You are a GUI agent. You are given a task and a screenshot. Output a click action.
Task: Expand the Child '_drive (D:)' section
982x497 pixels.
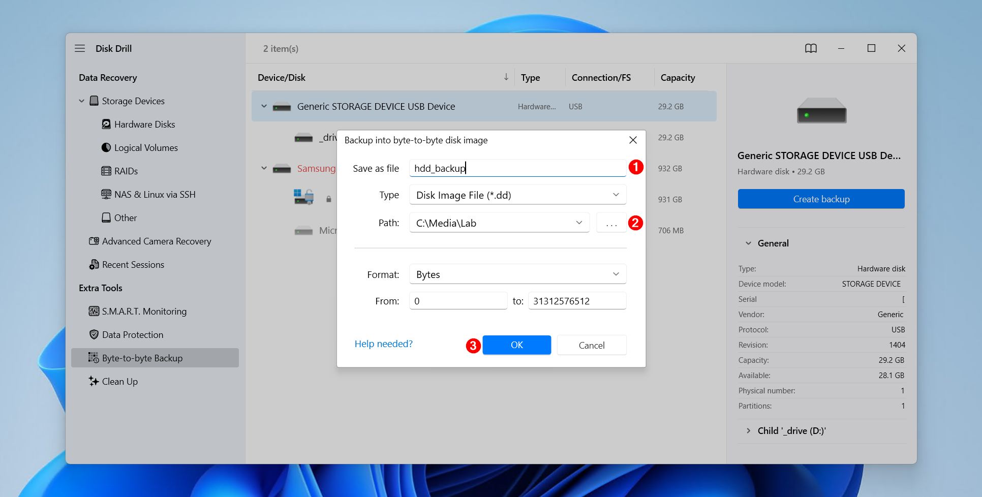coord(748,430)
